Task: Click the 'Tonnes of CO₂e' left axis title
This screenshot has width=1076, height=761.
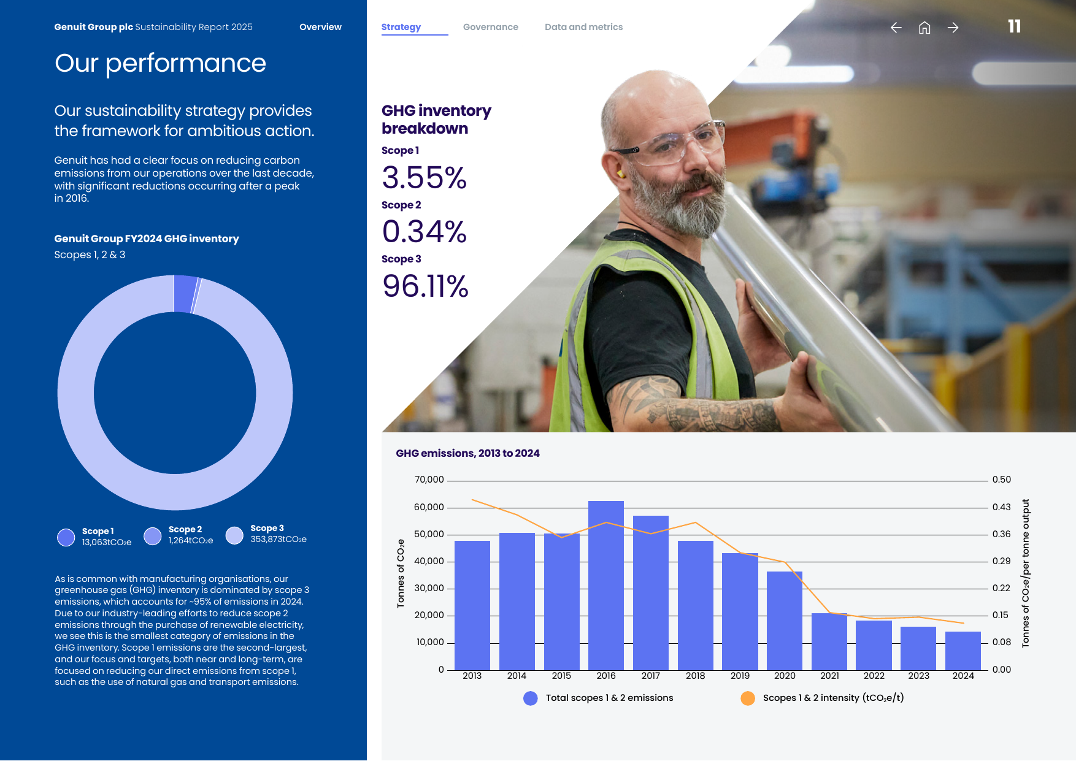Action: 401,573
